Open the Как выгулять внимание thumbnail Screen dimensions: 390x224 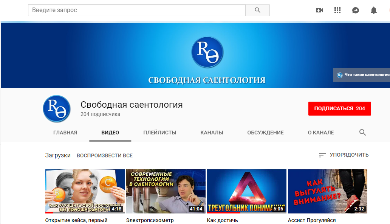(x=328, y=191)
